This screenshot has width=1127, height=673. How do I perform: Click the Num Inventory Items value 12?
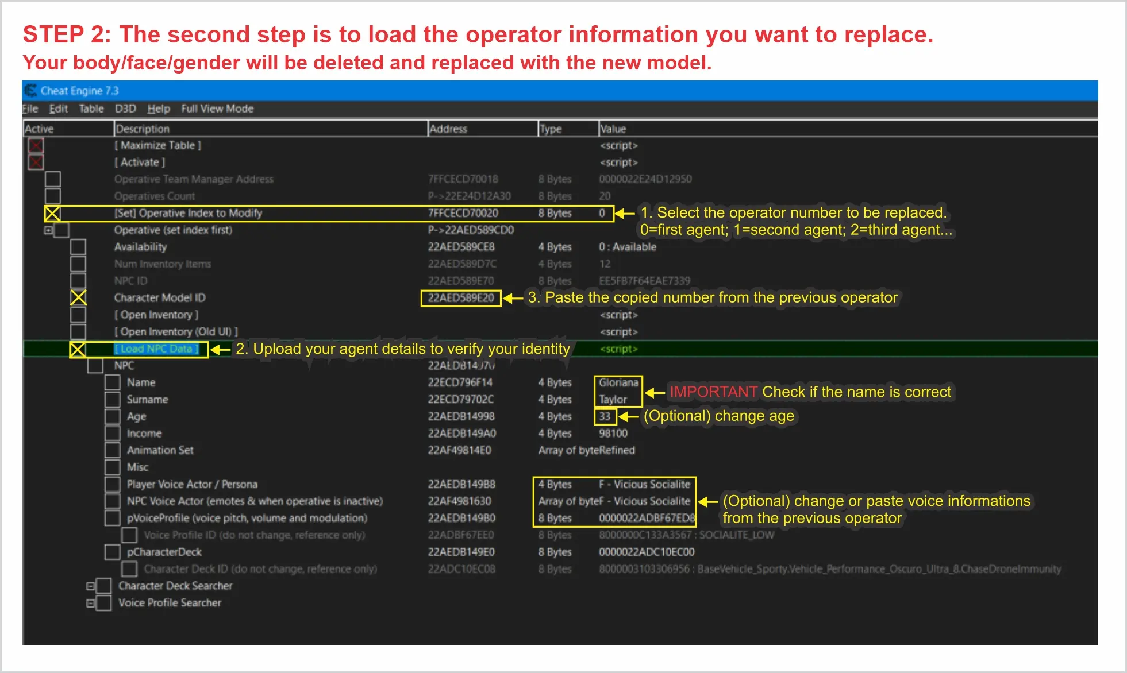coord(605,264)
